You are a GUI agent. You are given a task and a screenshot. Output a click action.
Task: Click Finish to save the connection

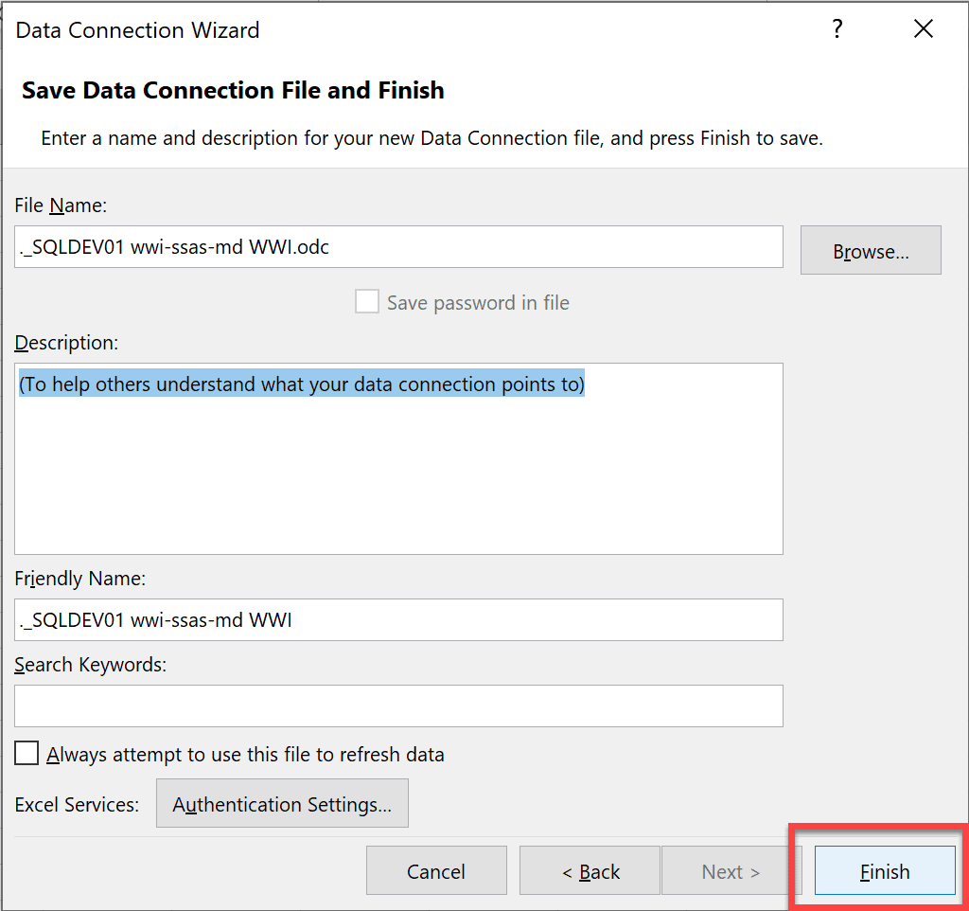(x=885, y=871)
